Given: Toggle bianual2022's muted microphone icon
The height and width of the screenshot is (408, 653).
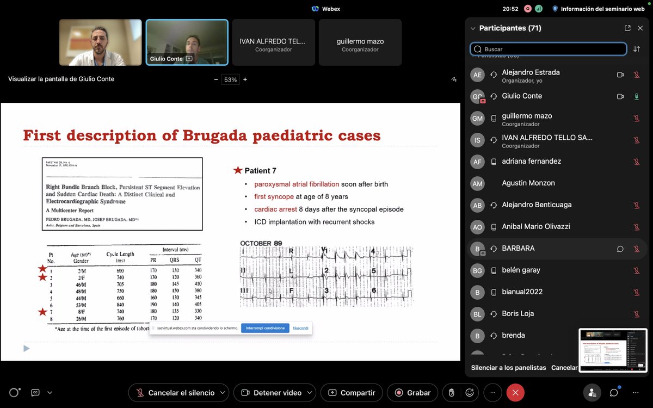Looking at the screenshot, I should tap(637, 292).
